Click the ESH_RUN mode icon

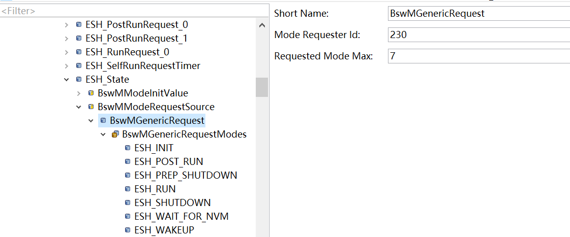point(128,189)
